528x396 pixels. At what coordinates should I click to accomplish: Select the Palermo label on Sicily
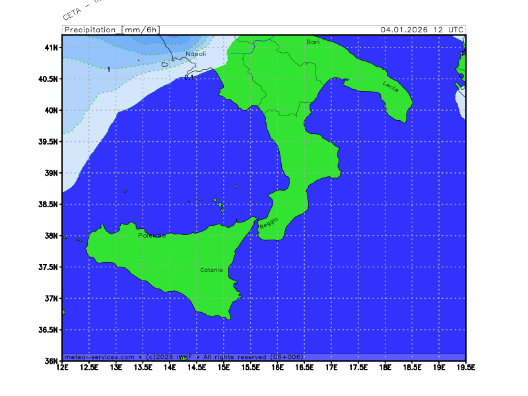point(152,236)
